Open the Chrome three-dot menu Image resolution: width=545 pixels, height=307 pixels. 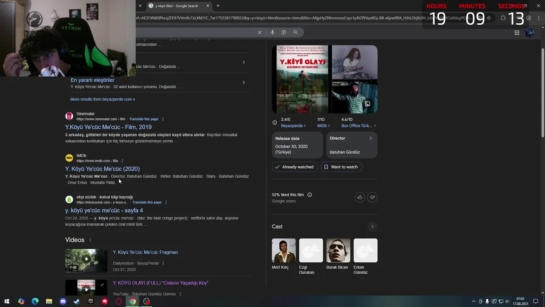(x=539, y=18)
